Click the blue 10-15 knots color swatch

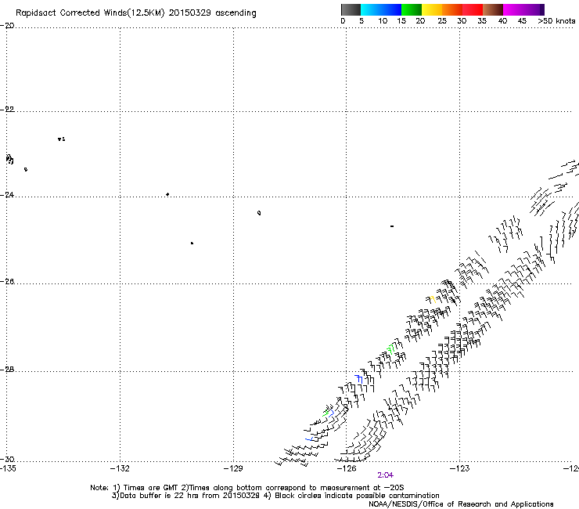point(391,9)
